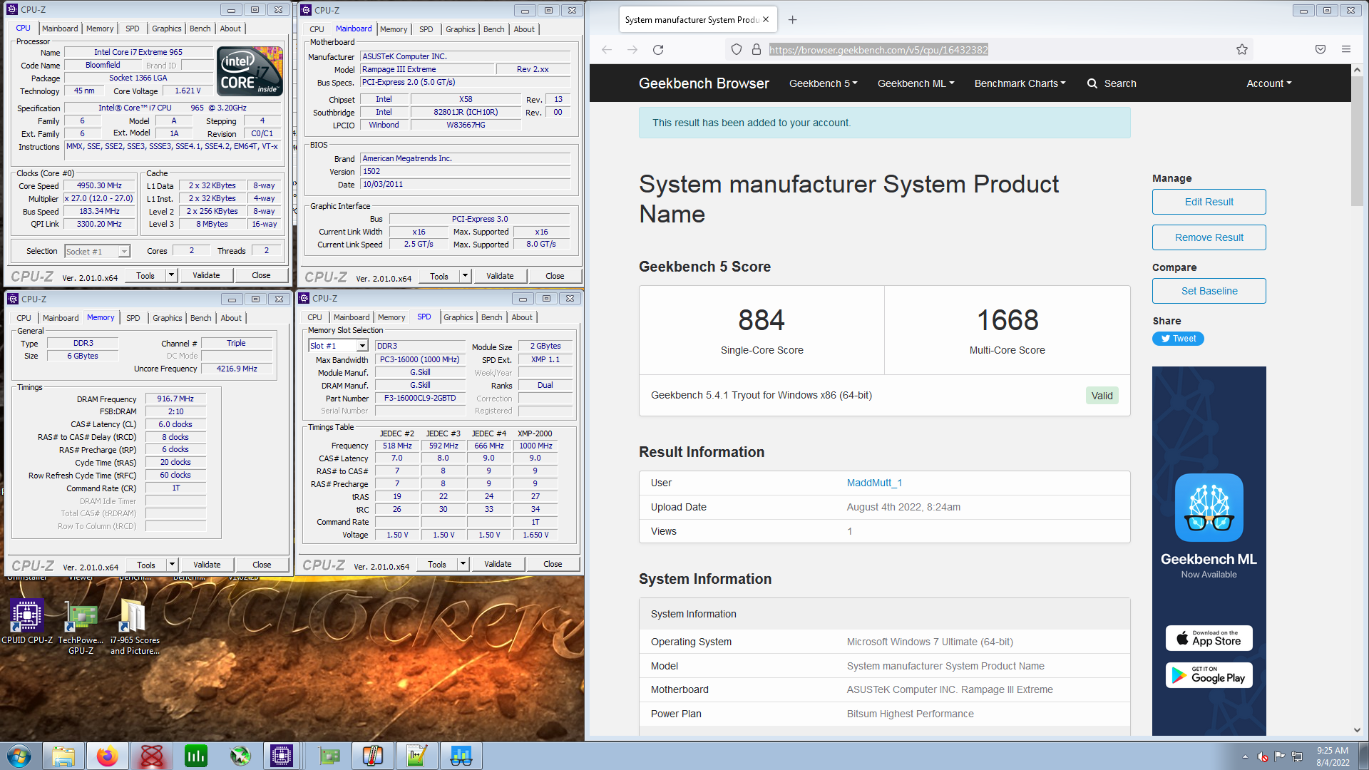The height and width of the screenshot is (770, 1369).
Task: Click the muted volume tray icon
Action: [x=1262, y=756]
